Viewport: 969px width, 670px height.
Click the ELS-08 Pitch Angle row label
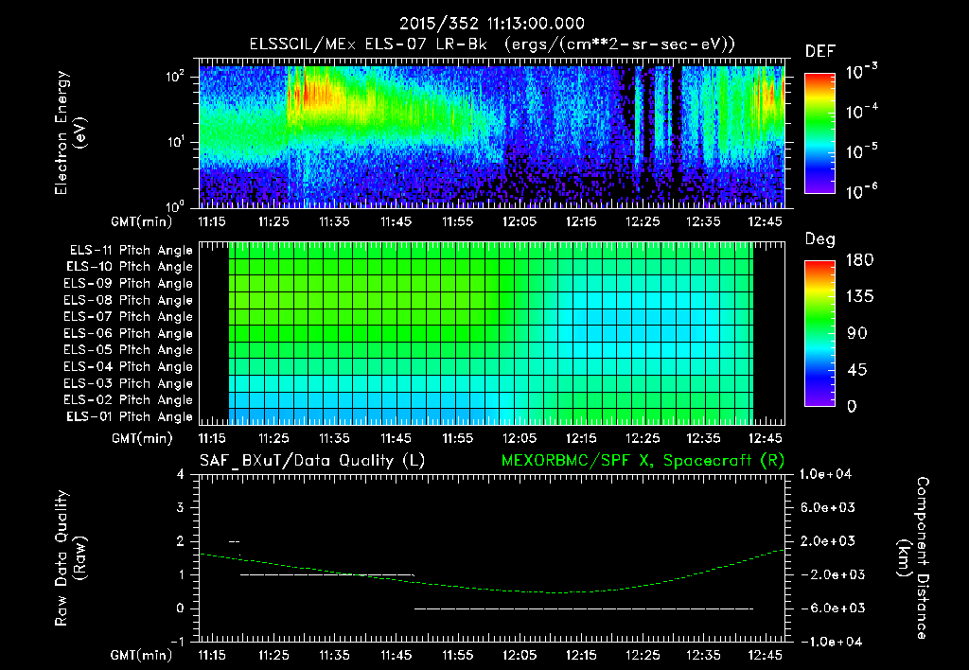point(128,300)
